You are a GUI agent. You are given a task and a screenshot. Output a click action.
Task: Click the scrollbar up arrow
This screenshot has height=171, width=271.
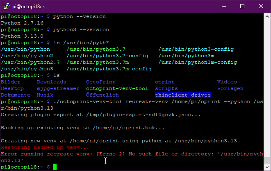[x=267, y=16]
